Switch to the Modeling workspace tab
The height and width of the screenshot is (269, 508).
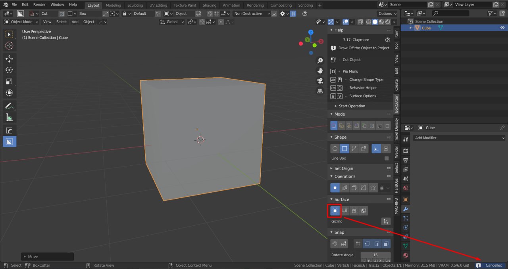pyautogui.click(x=114, y=5)
